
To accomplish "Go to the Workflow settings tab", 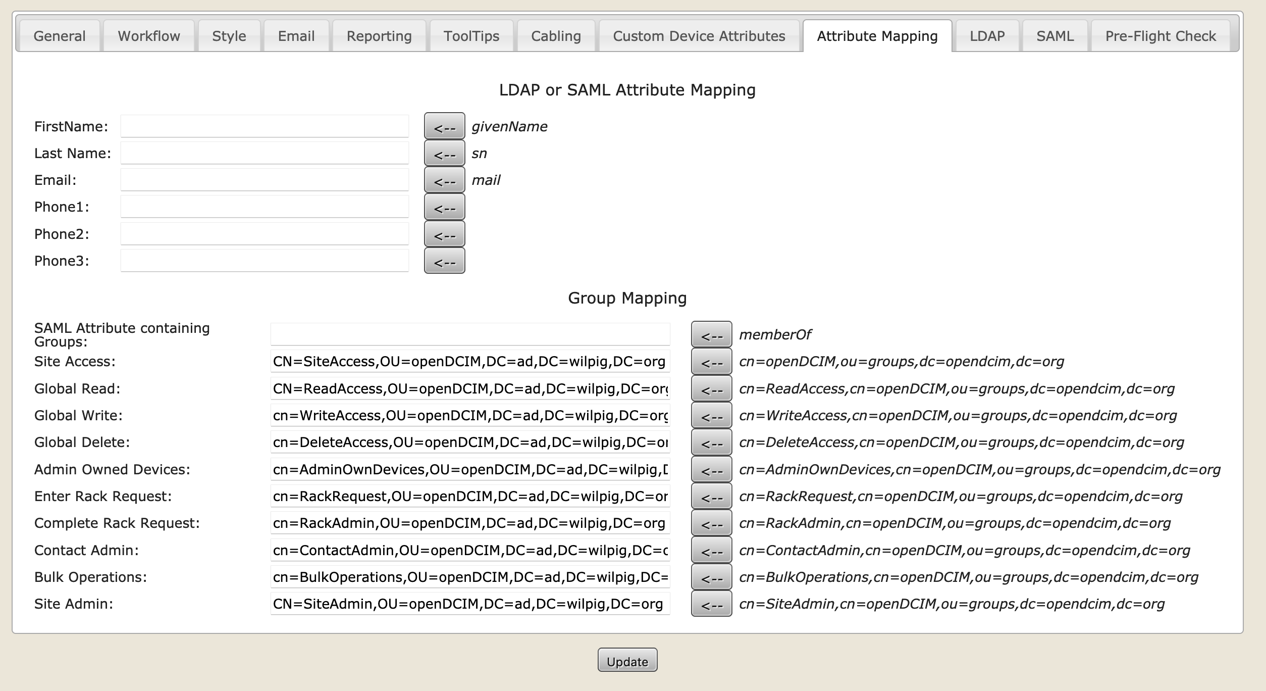I will (x=148, y=35).
